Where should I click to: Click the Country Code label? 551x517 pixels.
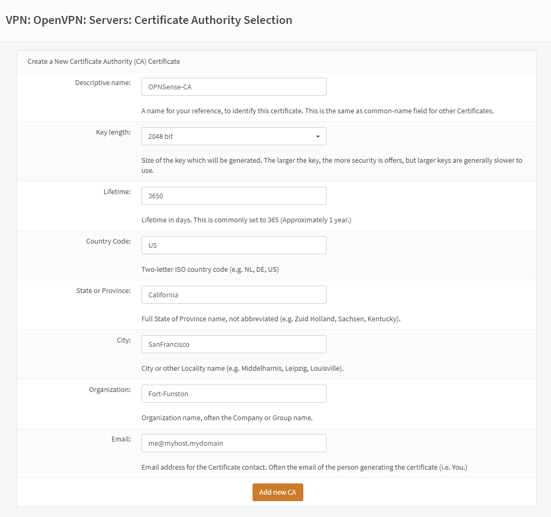108,241
